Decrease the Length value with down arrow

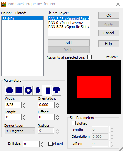(24, 119)
